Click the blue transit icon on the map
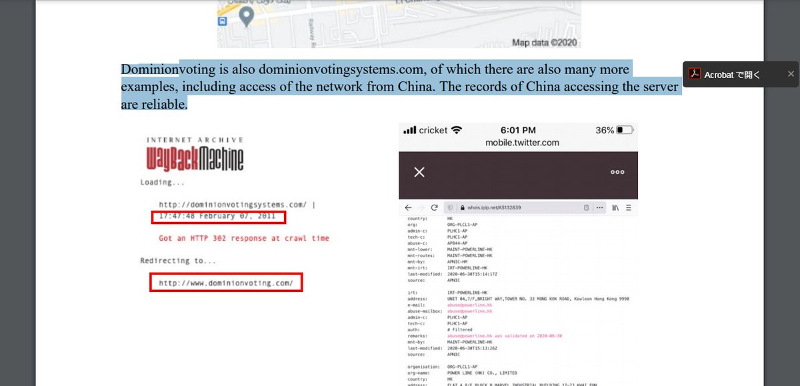 point(223,21)
